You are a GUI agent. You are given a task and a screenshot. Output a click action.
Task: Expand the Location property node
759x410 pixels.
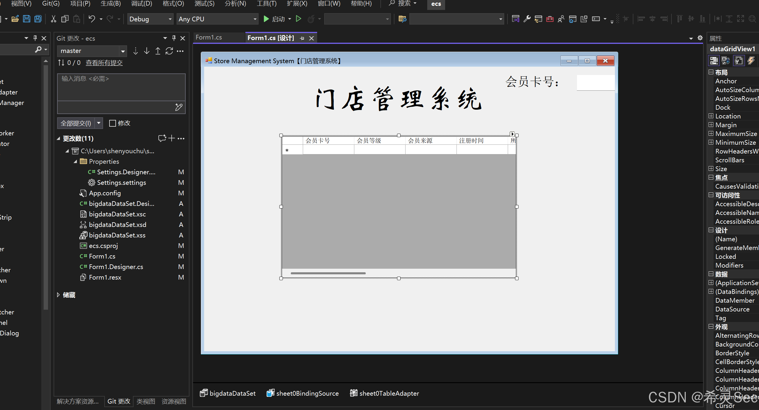coord(711,116)
